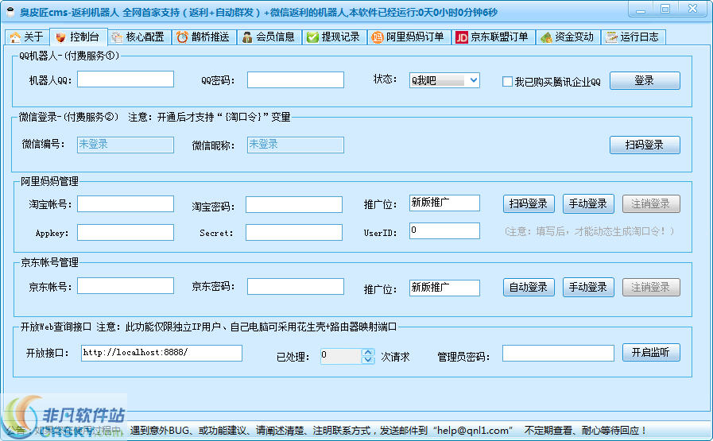Click the application icon in the title bar
The width and height of the screenshot is (713, 441).
[10, 11]
